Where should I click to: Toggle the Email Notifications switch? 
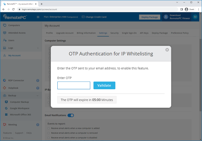pos(71,115)
